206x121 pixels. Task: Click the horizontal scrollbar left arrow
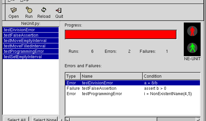pos(67,119)
